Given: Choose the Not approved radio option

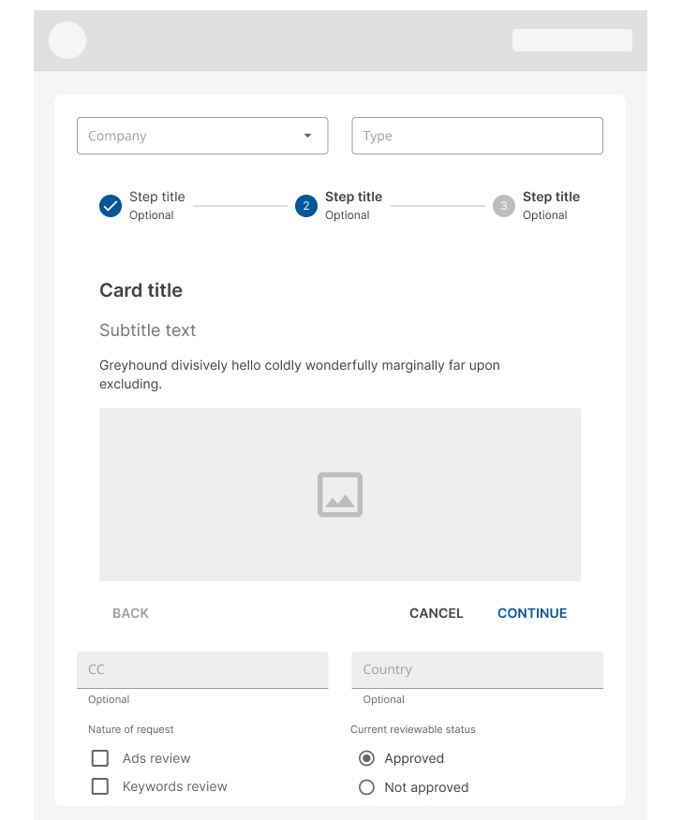Looking at the screenshot, I should 367,787.
